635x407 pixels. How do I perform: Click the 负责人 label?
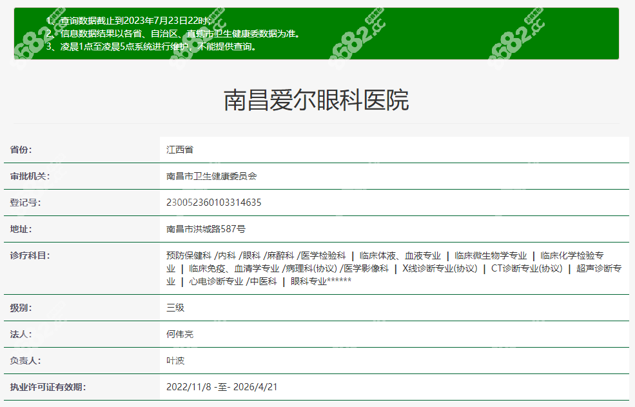26,361
